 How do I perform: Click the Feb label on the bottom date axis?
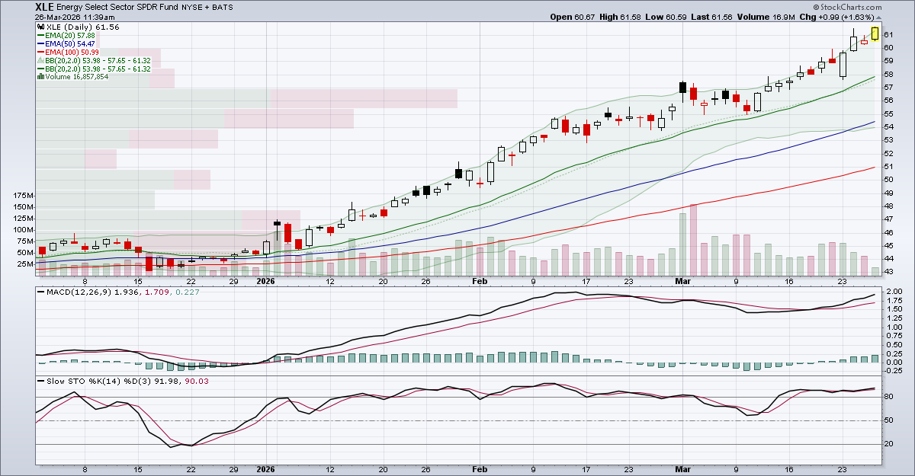480,471
